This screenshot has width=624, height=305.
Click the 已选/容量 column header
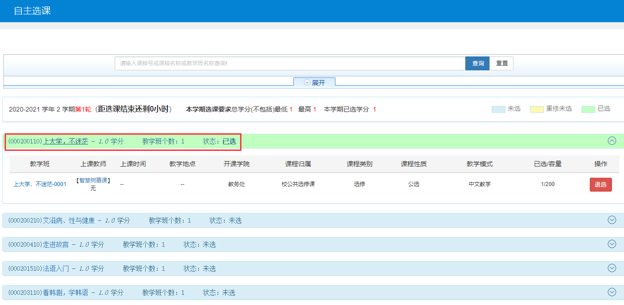[547, 164]
